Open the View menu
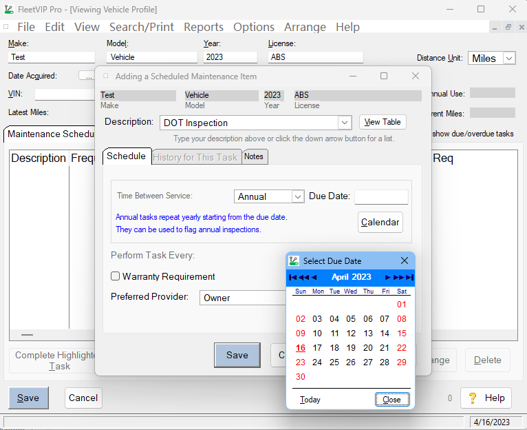Viewport: 527px width, 430px height. 87,27
